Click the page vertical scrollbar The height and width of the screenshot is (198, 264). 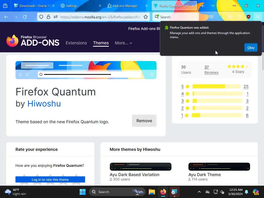[x=263, y=47]
